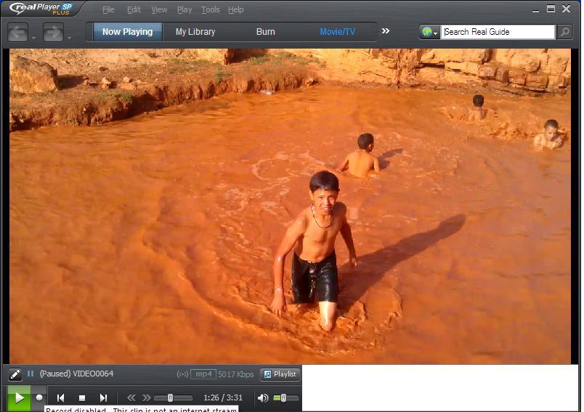
Task: Click the search magnifier button
Action: point(564,32)
